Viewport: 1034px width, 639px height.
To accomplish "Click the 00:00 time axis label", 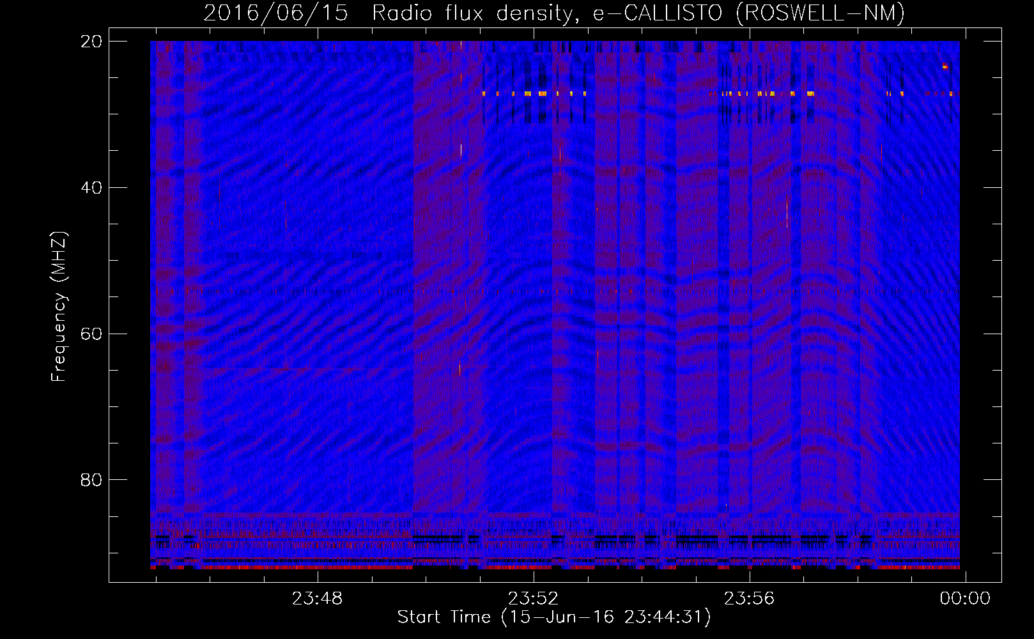I will (965, 598).
